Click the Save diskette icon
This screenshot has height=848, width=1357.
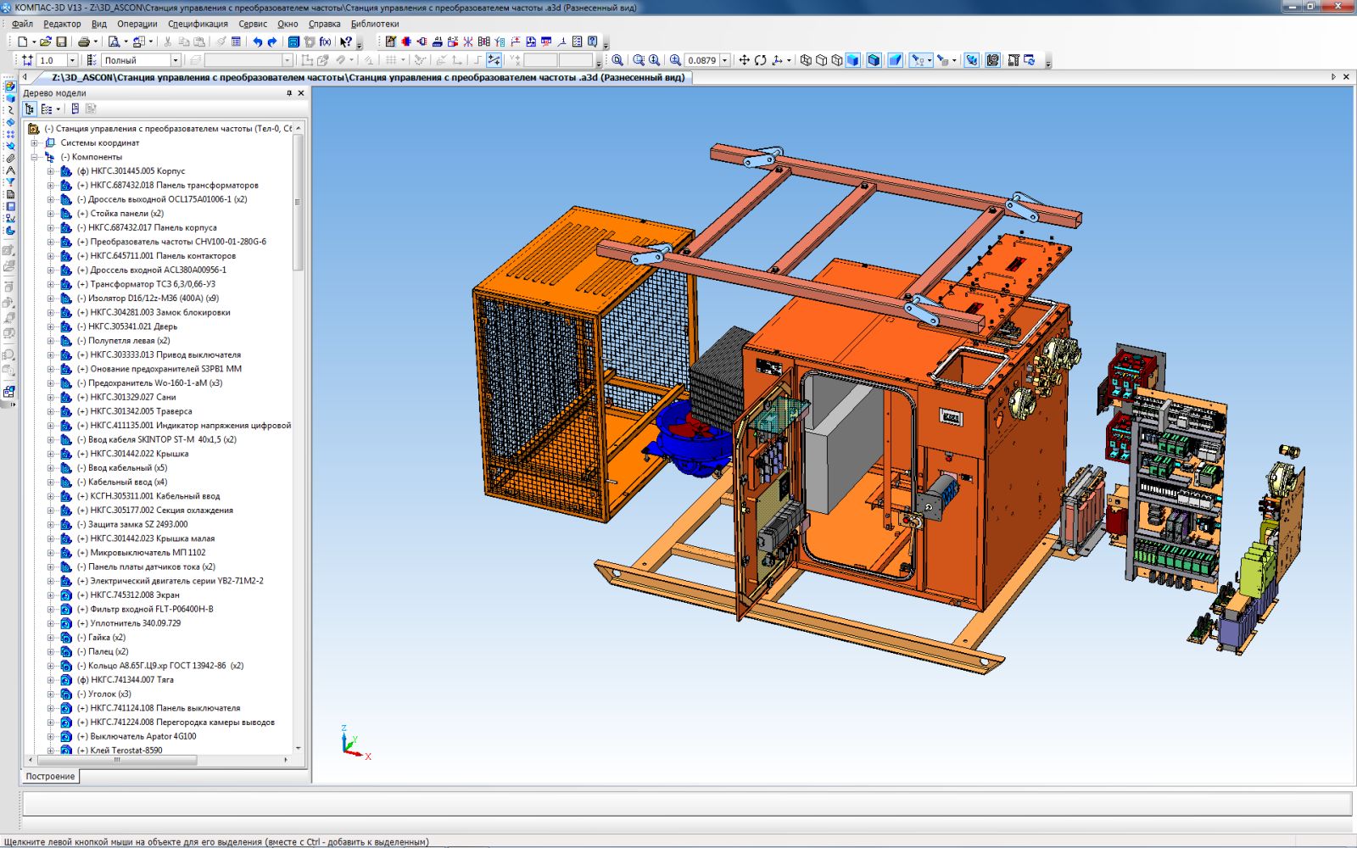point(61,42)
